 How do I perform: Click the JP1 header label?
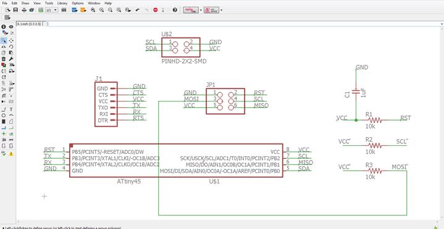211,85
